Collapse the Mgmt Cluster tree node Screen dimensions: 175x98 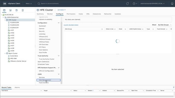coord(5,53)
